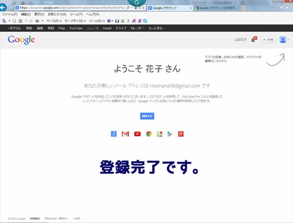The height and width of the screenshot is (223, 293).
Task: Expand the もっと見る dropdown
Action: pyautogui.click(x=156, y=28)
